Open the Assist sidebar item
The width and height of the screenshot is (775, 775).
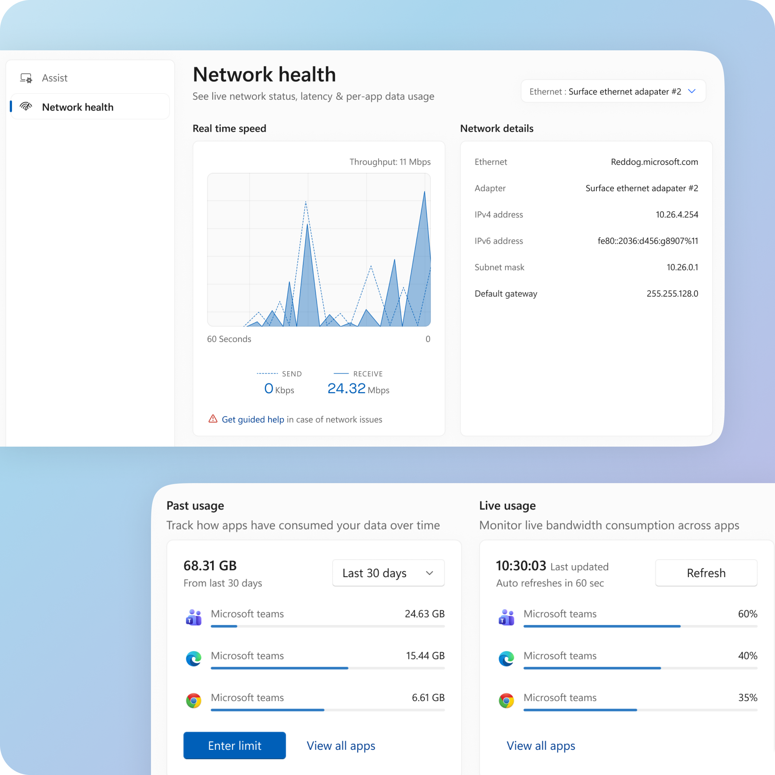90,78
